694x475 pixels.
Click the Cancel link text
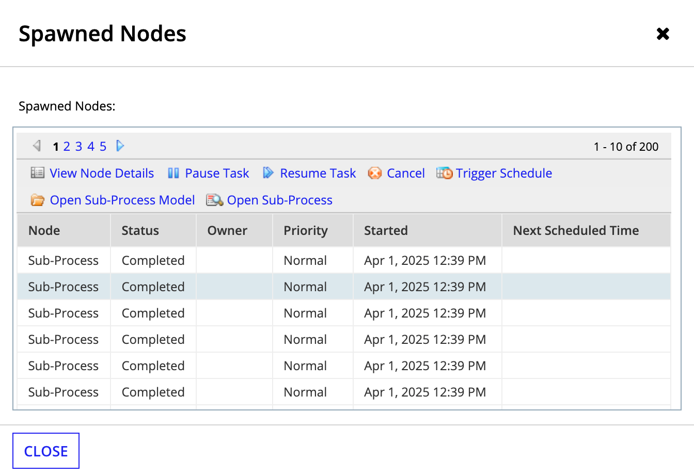(406, 173)
